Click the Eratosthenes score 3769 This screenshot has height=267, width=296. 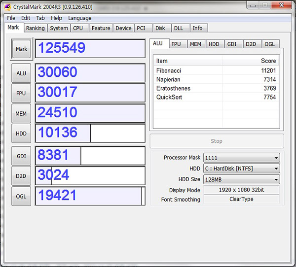pos(270,88)
